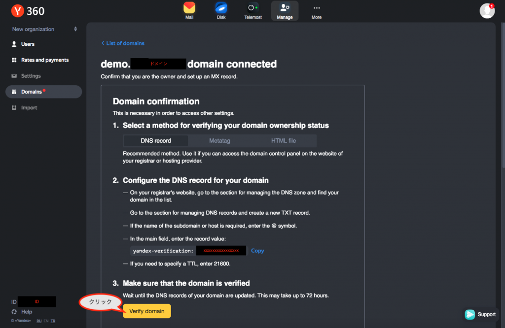This screenshot has width=505, height=328.
Task: Click the page vertical scrollbar
Action: pos(503,95)
